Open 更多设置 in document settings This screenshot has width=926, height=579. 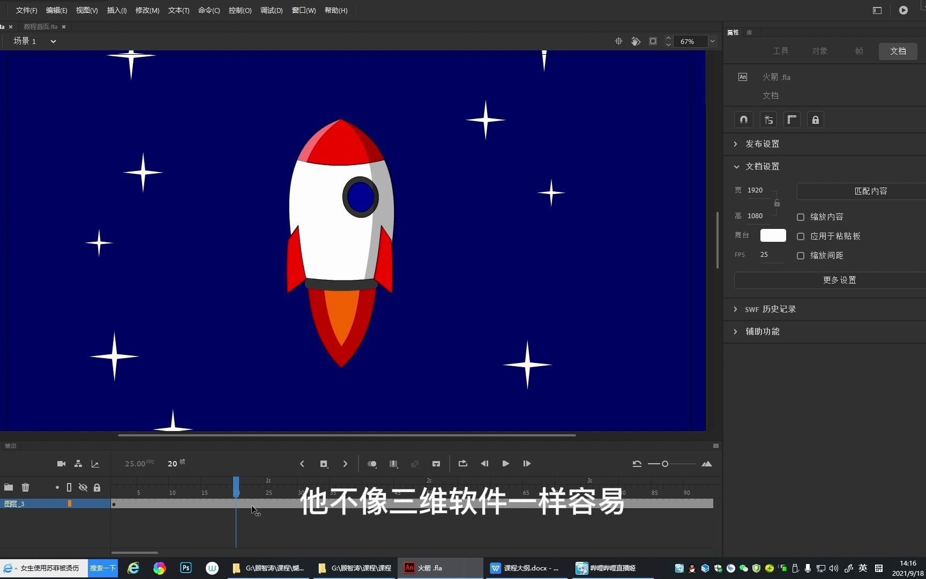point(839,280)
